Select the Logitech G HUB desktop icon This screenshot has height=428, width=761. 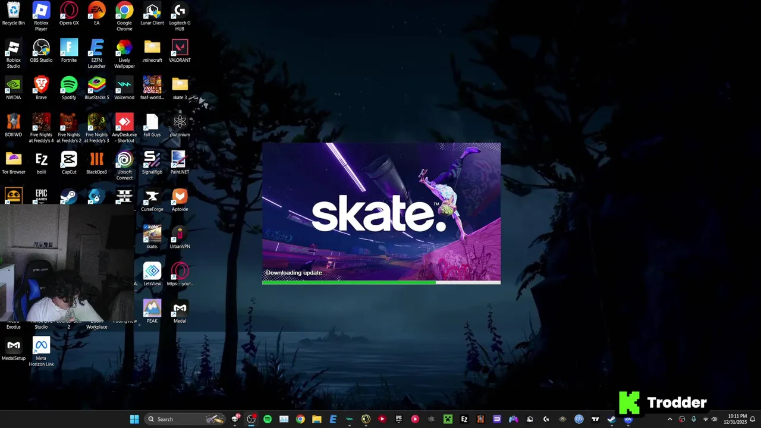[180, 17]
